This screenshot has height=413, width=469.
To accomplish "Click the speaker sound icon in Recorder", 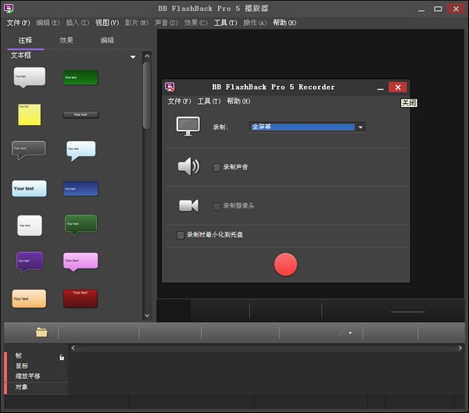I will point(188,166).
